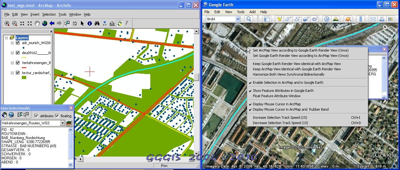Image resolution: width=400 pixels, height=170 pixels.
Task: Toggle visibility of adr_munich_WGS84 layer
Action: tap(17, 43)
